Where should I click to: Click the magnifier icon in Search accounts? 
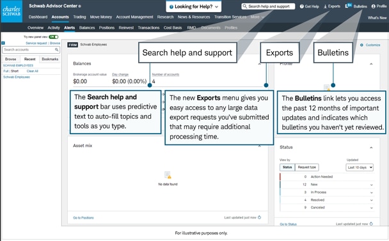[56, 50]
